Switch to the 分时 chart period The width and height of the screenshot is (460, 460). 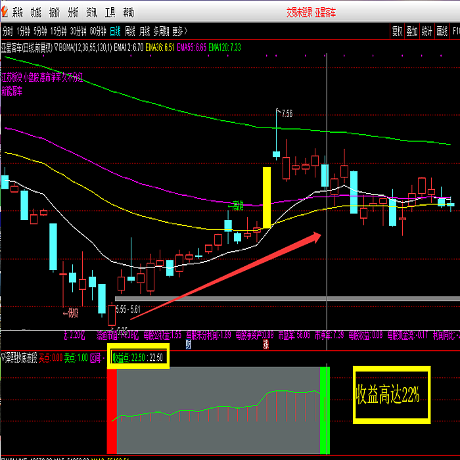pyautogui.click(x=8, y=31)
